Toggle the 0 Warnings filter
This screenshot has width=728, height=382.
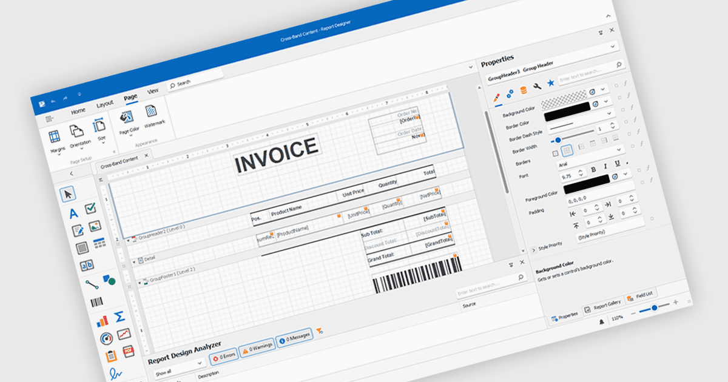pyautogui.click(x=257, y=347)
